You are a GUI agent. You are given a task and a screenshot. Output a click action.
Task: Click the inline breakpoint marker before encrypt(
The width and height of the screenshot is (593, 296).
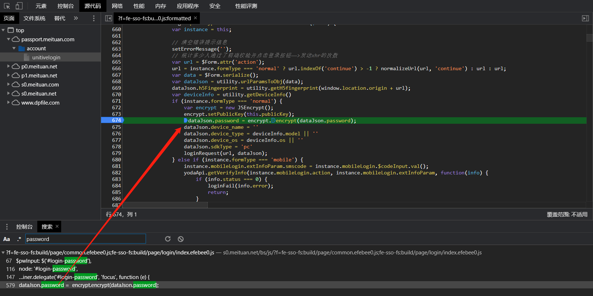(x=273, y=120)
